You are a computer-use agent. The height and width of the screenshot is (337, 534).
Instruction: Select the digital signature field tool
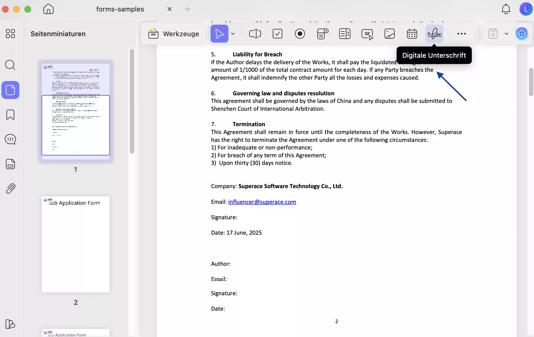pyautogui.click(x=434, y=34)
